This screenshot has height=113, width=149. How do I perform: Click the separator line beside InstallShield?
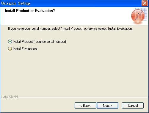click(x=83, y=97)
